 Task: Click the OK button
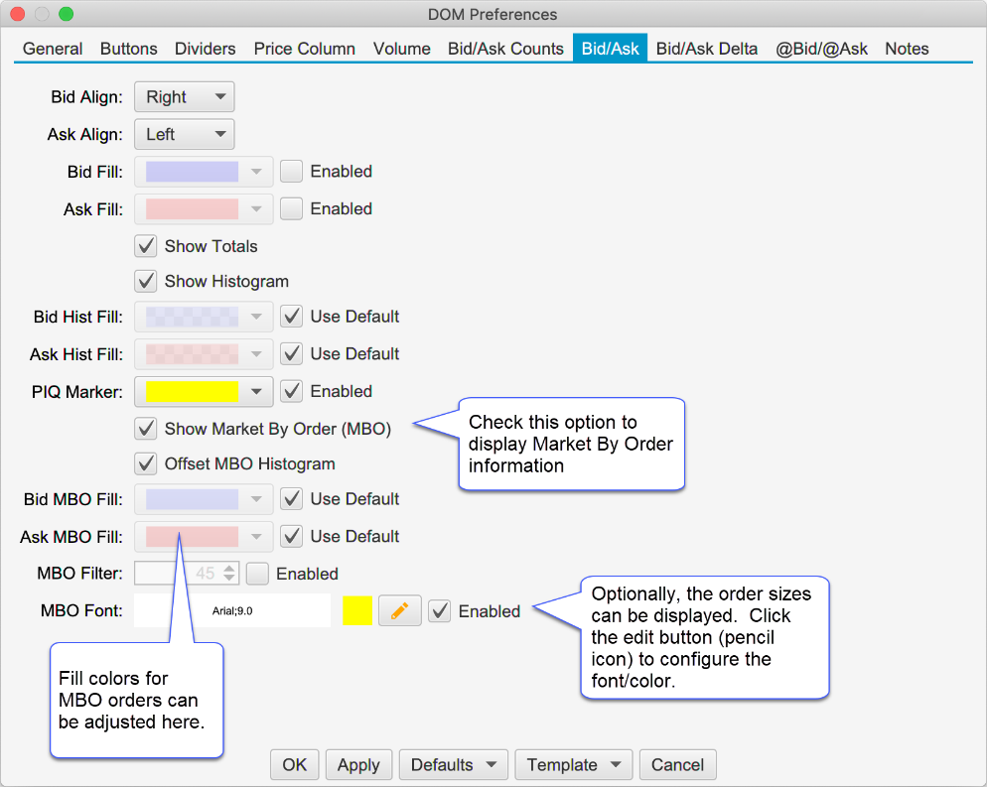tap(294, 765)
